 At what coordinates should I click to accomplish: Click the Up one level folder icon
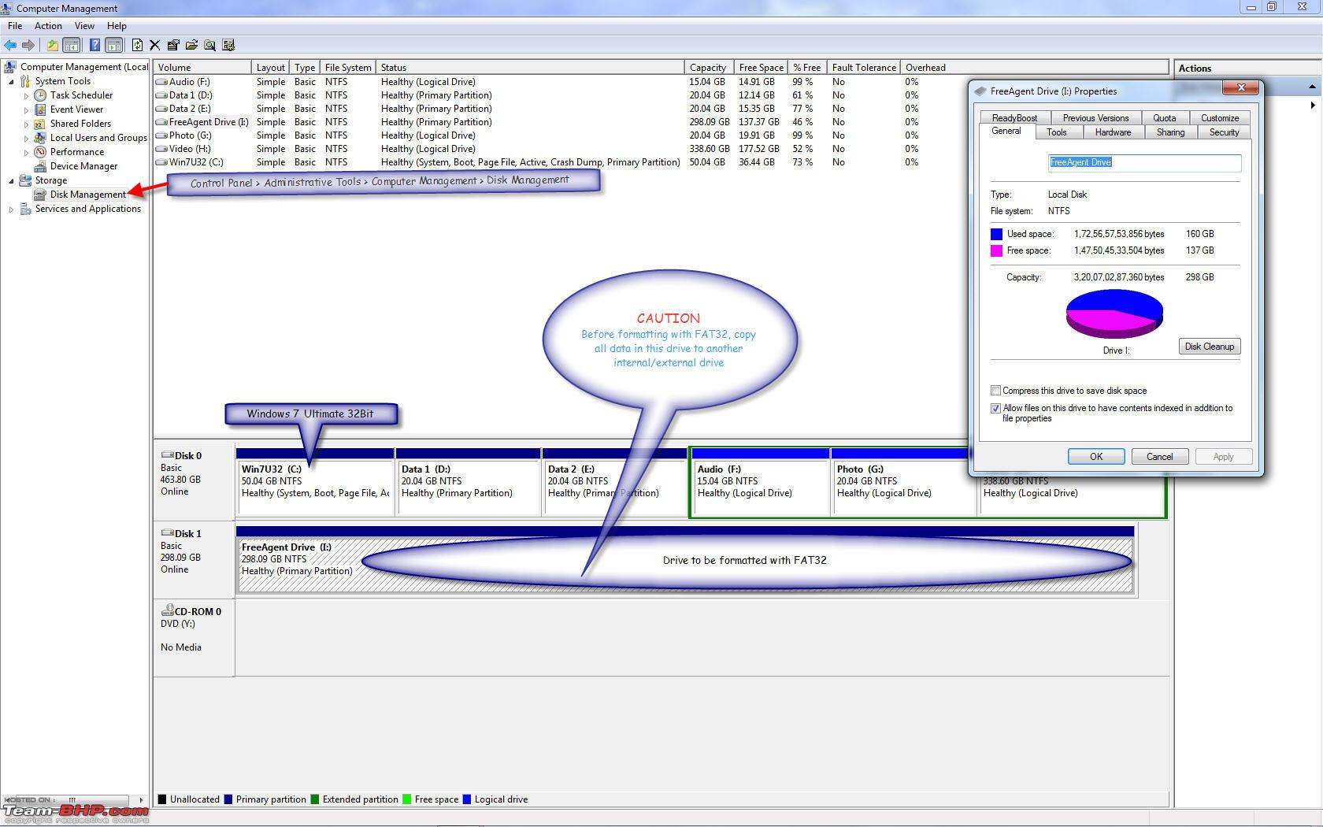pyautogui.click(x=52, y=45)
